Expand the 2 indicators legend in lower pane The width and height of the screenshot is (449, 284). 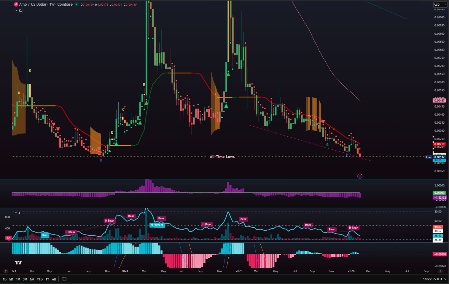tap(17, 213)
